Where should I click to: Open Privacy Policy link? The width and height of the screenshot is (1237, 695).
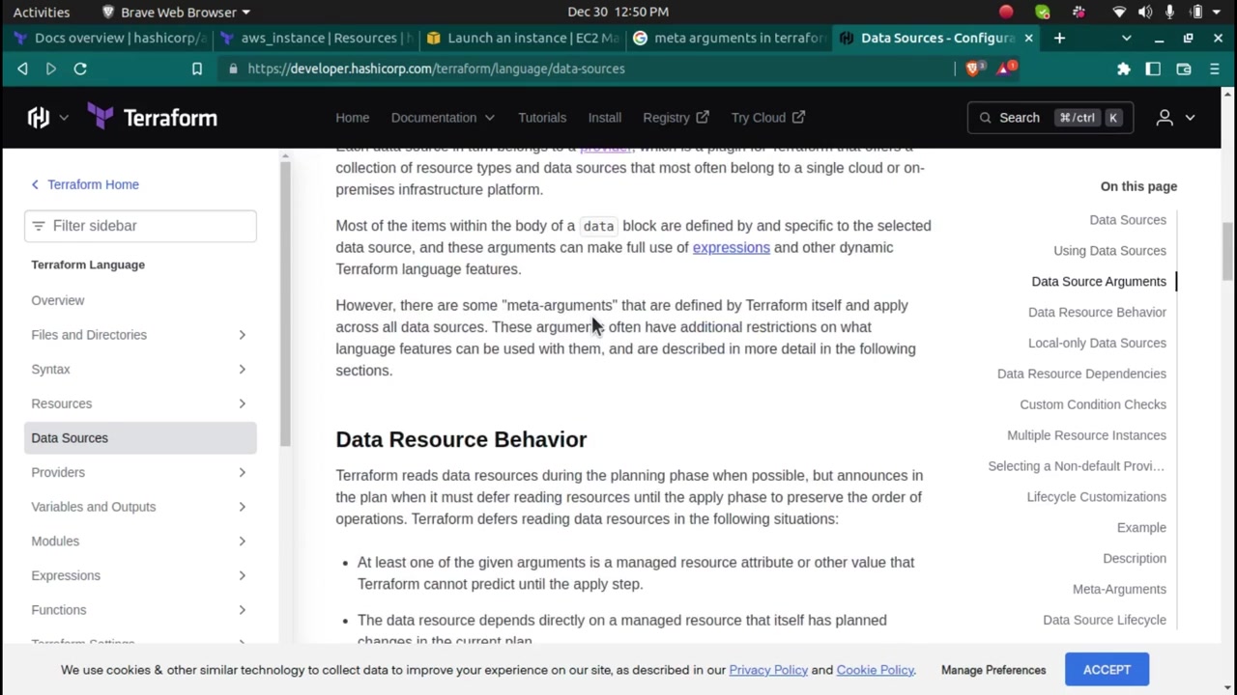point(768,670)
